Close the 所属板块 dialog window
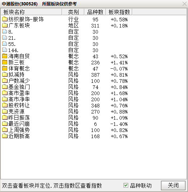 [184, 4]
